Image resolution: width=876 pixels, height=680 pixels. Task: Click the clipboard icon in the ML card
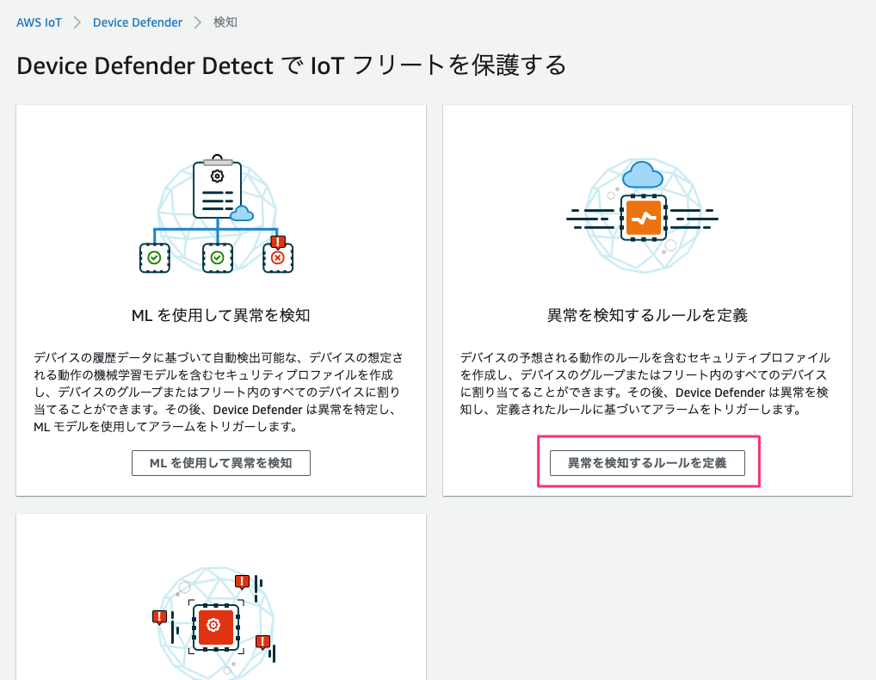click(x=218, y=189)
